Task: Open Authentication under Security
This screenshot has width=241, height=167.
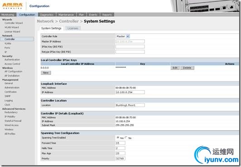Action: (x=12, y=60)
